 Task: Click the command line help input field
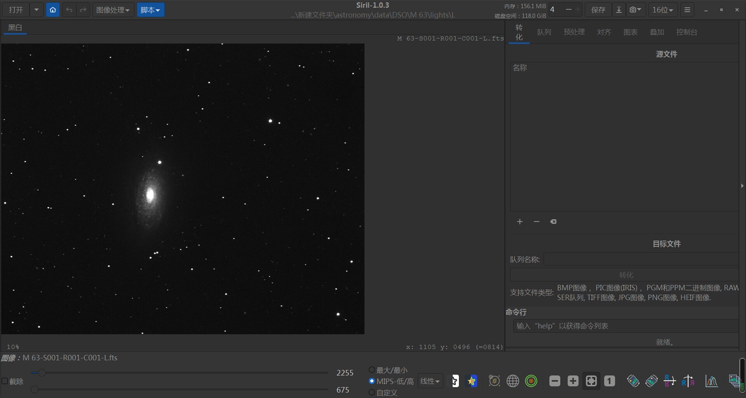click(x=626, y=326)
